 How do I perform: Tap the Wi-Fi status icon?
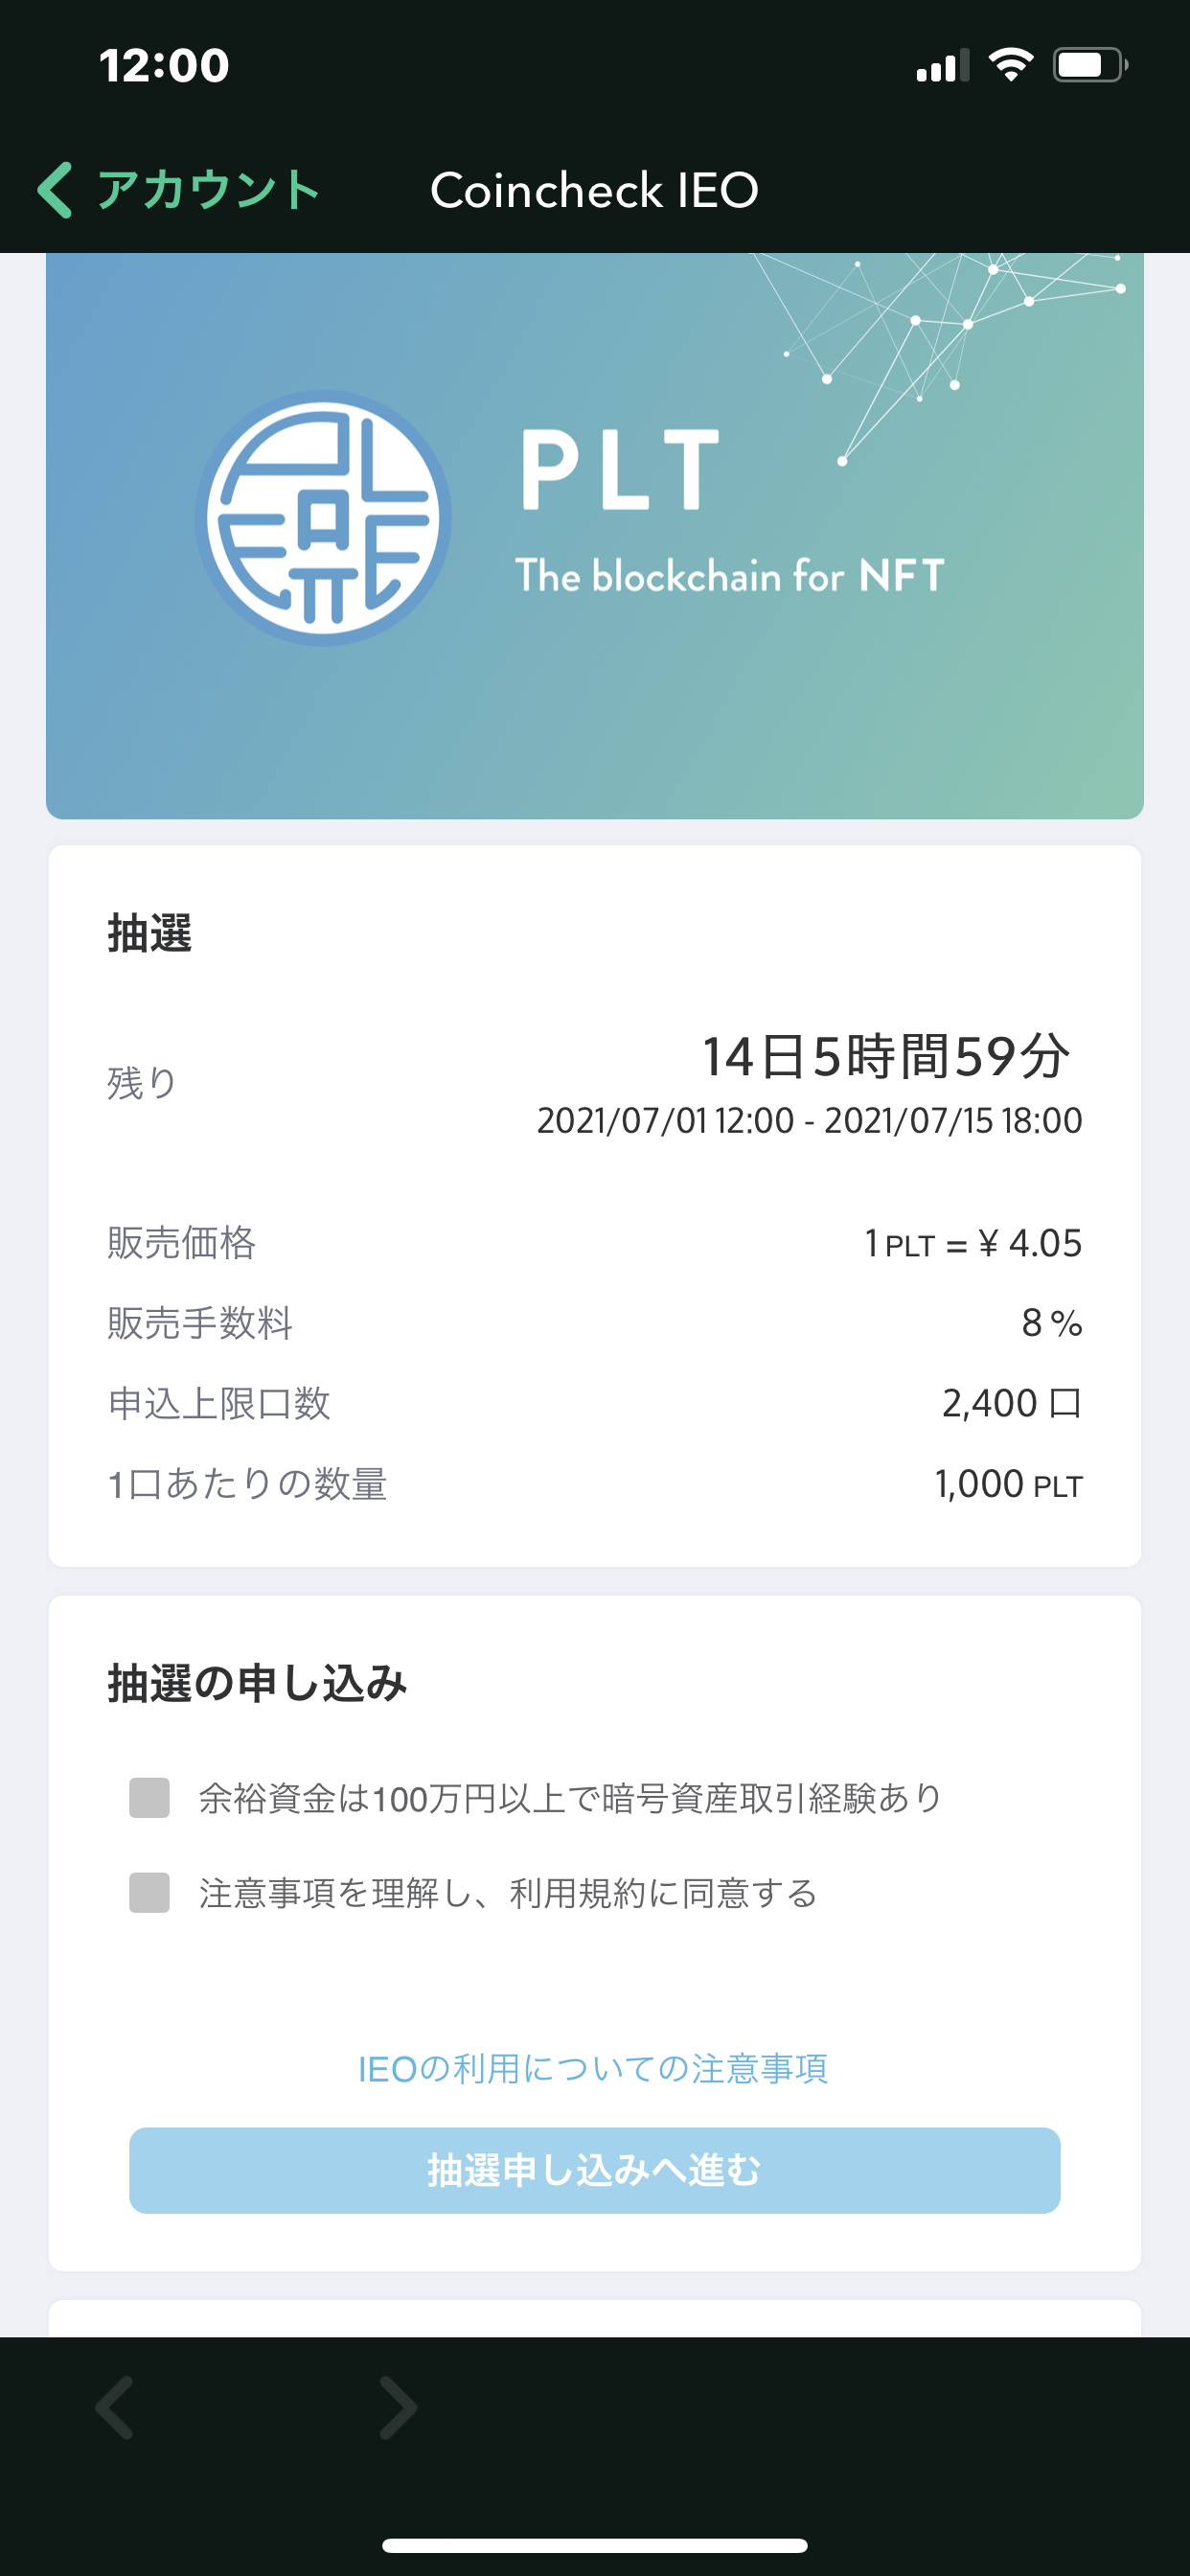(x=1010, y=66)
